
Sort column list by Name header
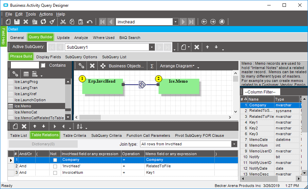[x=261, y=99]
